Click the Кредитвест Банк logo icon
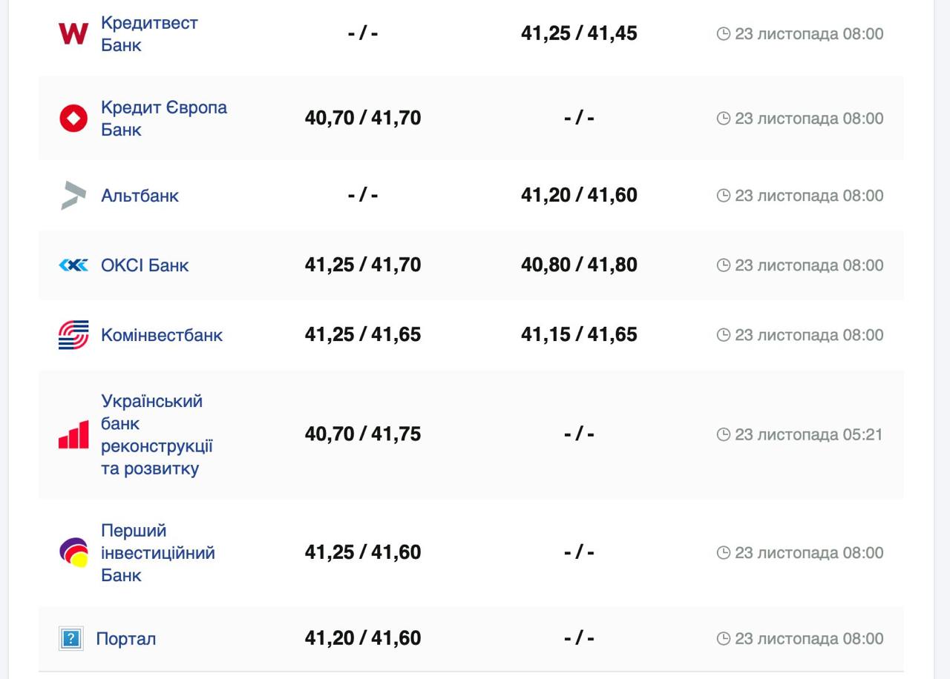 [73, 33]
